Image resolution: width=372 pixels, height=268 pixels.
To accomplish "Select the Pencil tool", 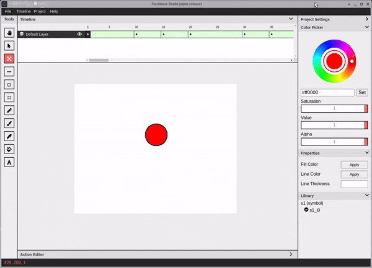I will click(9, 110).
